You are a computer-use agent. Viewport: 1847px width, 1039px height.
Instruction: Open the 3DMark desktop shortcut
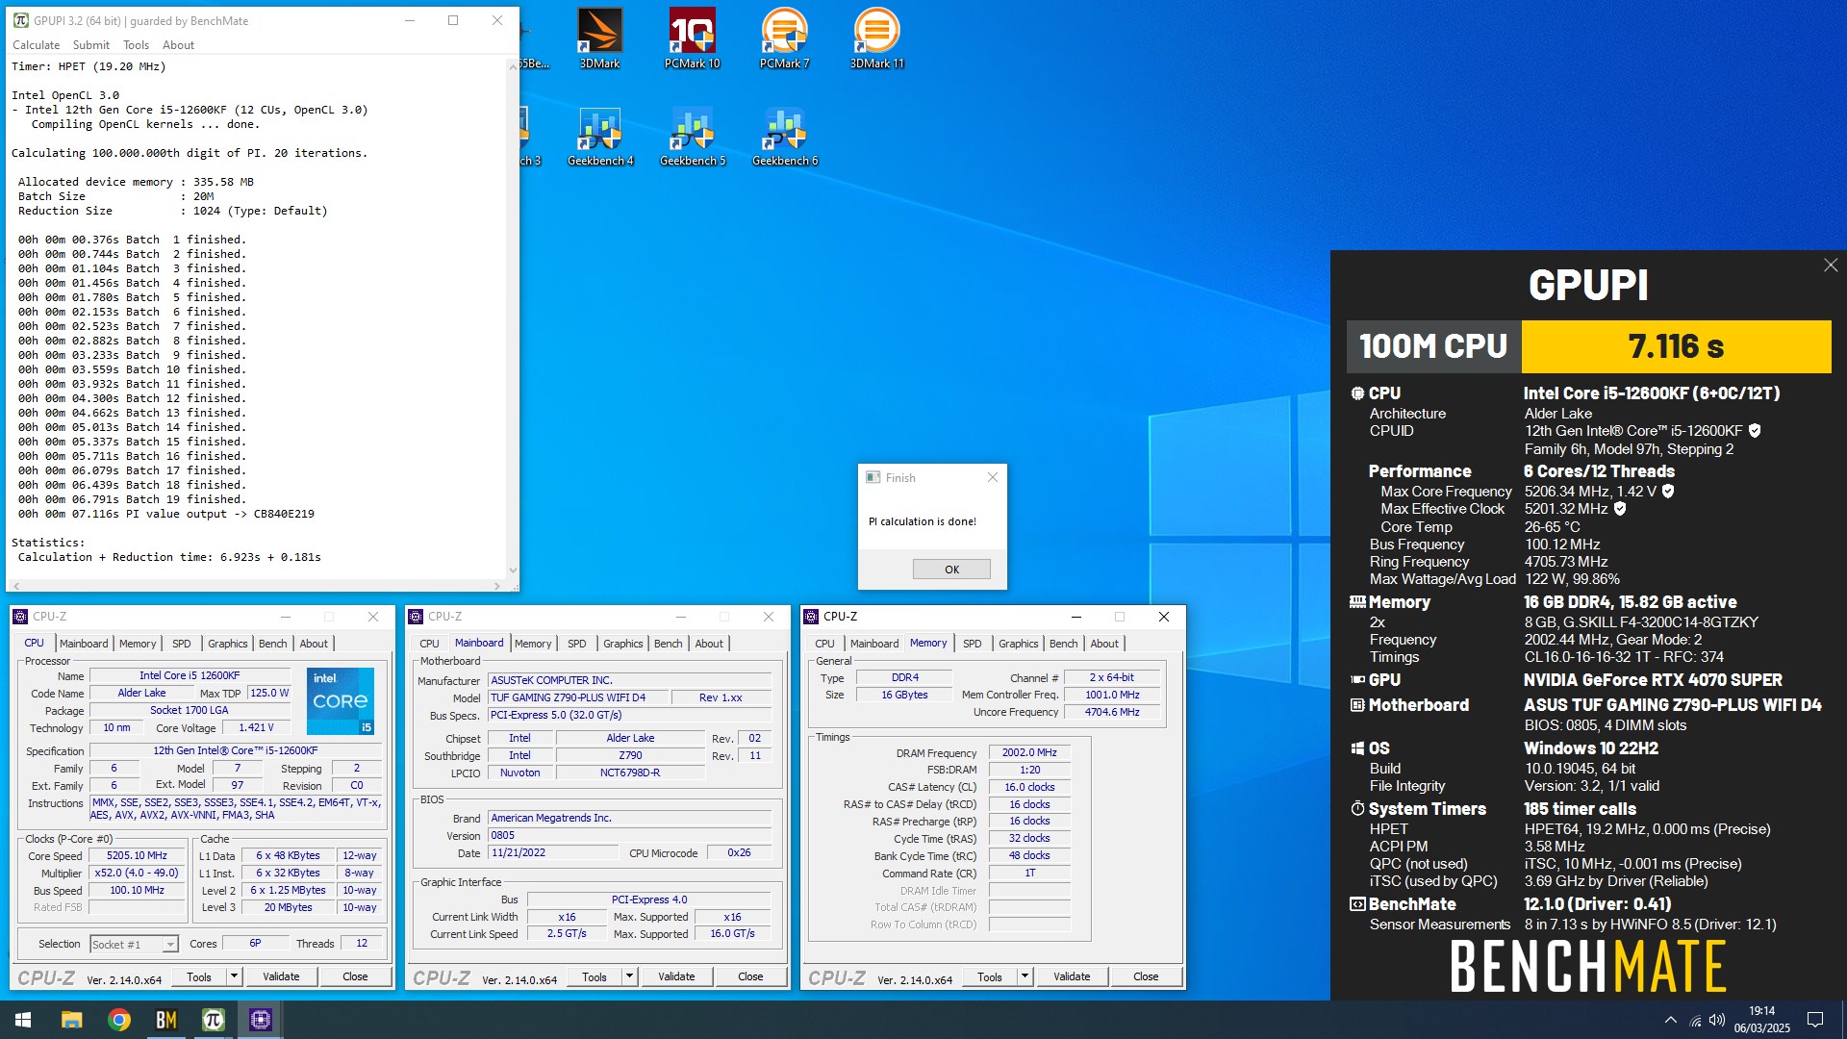click(x=599, y=38)
